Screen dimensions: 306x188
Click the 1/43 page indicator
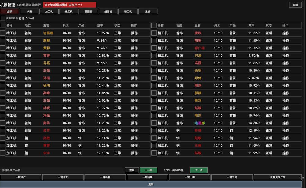[167, 170]
